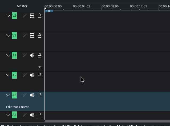Select the green V1 track label
Image resolution: width=170 pixels, height=126 pixels.
[14, 35]
